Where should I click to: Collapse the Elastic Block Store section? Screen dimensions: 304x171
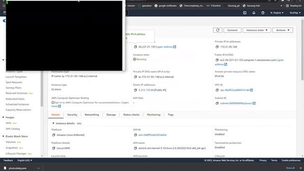click(3, 136)
